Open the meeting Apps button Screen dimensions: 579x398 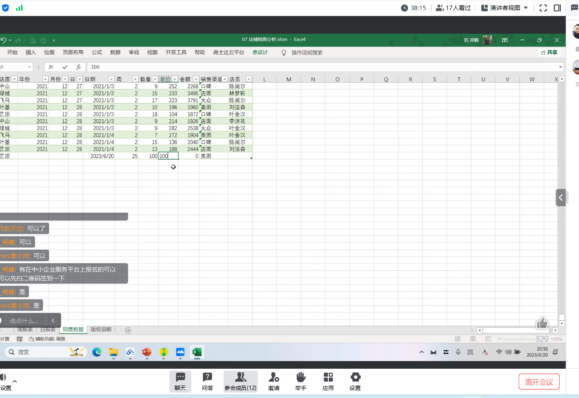[328, 381]
